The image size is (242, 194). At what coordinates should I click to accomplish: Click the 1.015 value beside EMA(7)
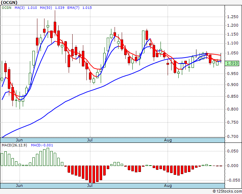[x=87, y=7]
